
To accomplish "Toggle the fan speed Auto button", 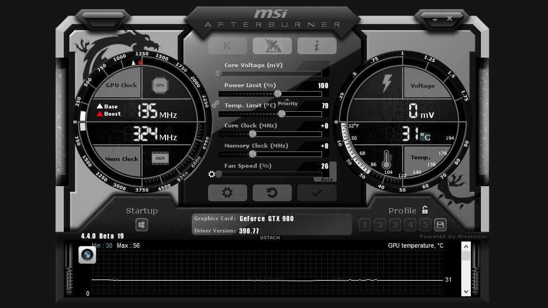I will (x=326, y=179).
